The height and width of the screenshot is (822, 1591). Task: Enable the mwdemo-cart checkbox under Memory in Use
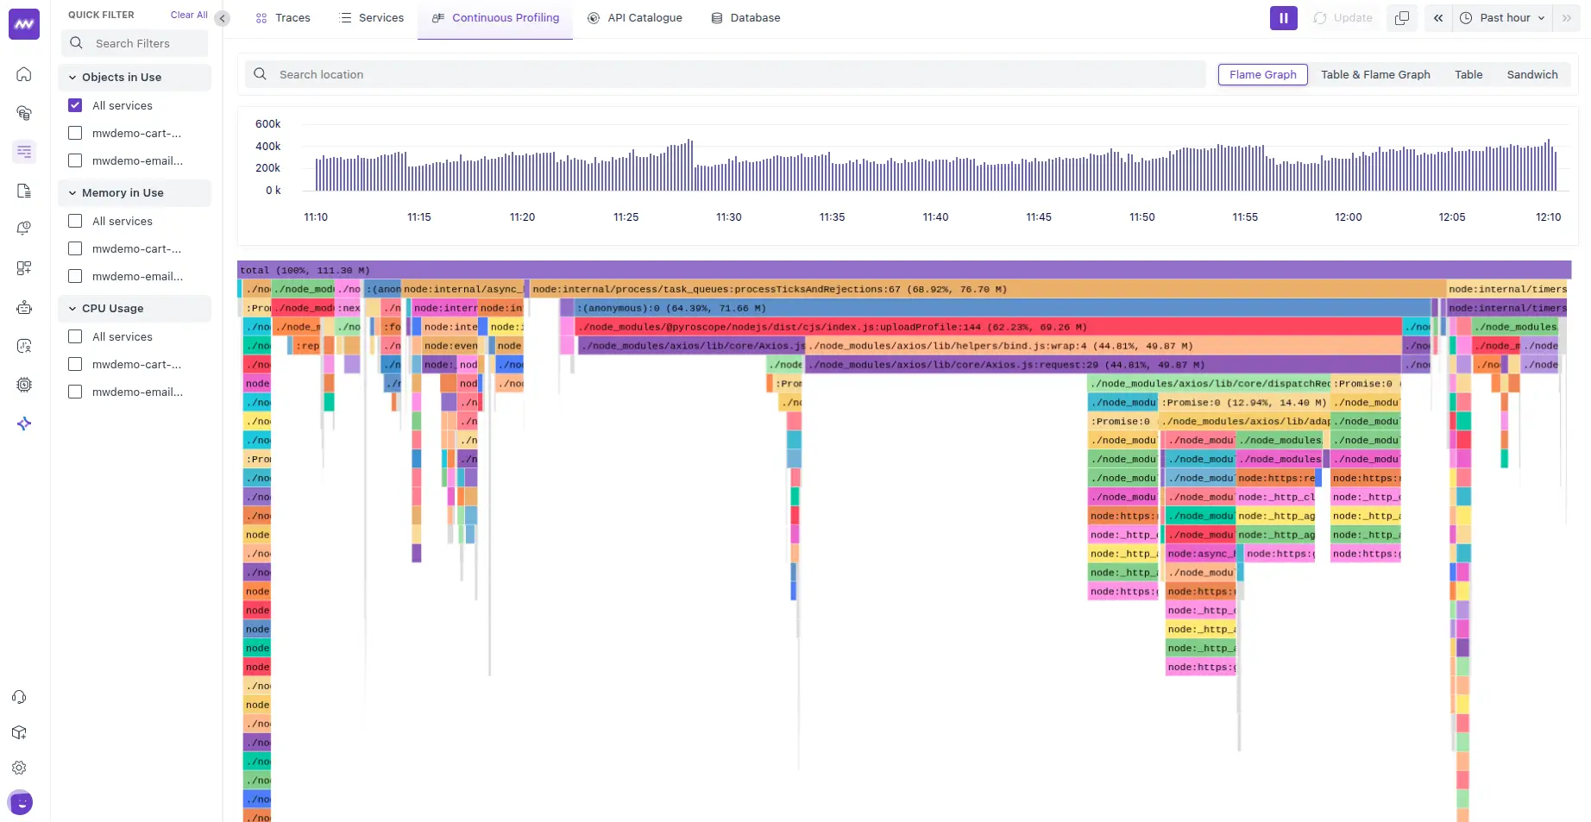[75, 248]
